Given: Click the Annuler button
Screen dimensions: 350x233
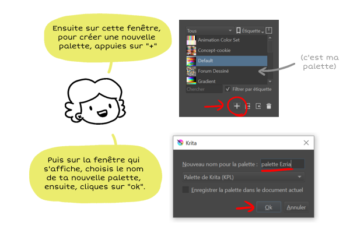Looking at the screenshot, I should pos(296,207).
